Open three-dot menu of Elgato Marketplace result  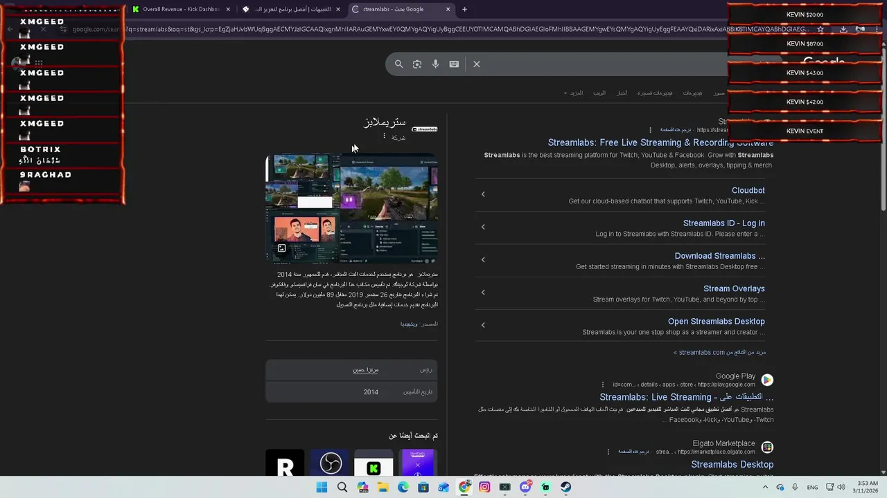608,452
